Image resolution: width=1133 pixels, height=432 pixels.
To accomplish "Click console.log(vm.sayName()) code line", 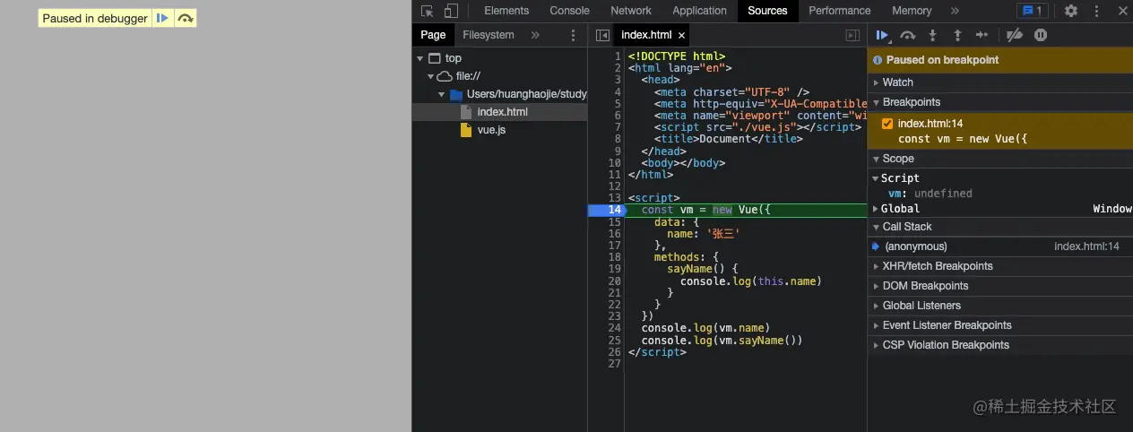I will (722, 341).
